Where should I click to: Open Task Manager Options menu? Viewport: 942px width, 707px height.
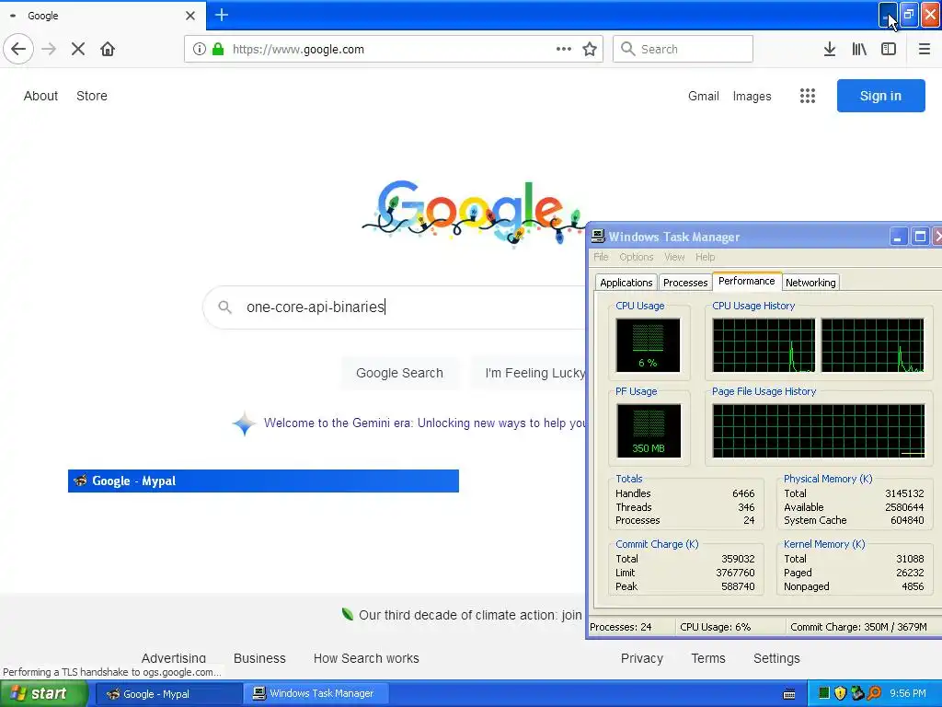pyautogui.click(x=637, y=258)
